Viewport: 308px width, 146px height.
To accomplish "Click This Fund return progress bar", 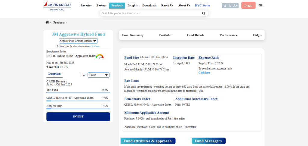I will pyautogui.click(x=78, y=92).
